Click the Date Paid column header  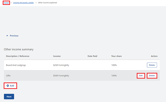tap(92, 56)
